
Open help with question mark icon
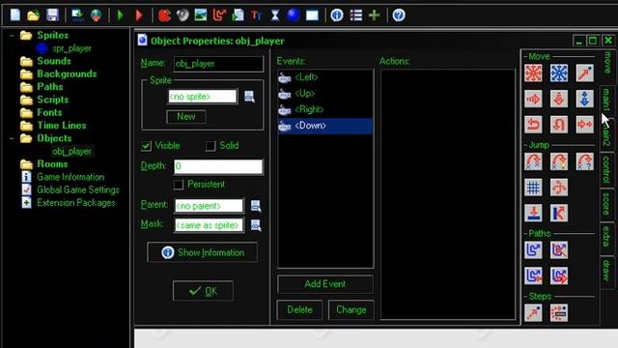399,15
